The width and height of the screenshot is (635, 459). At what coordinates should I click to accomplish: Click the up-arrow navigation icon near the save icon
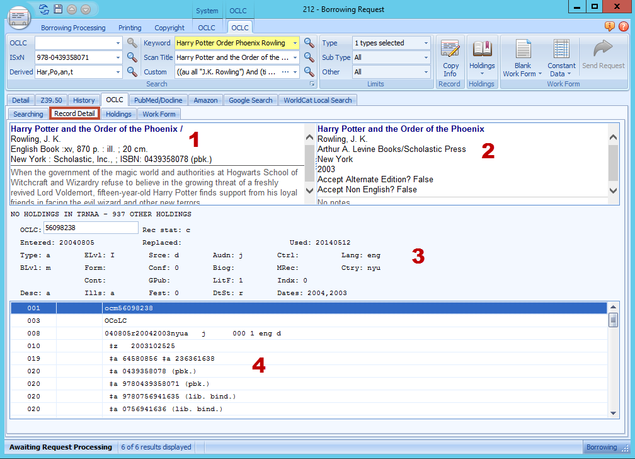(x=72, y=9)
